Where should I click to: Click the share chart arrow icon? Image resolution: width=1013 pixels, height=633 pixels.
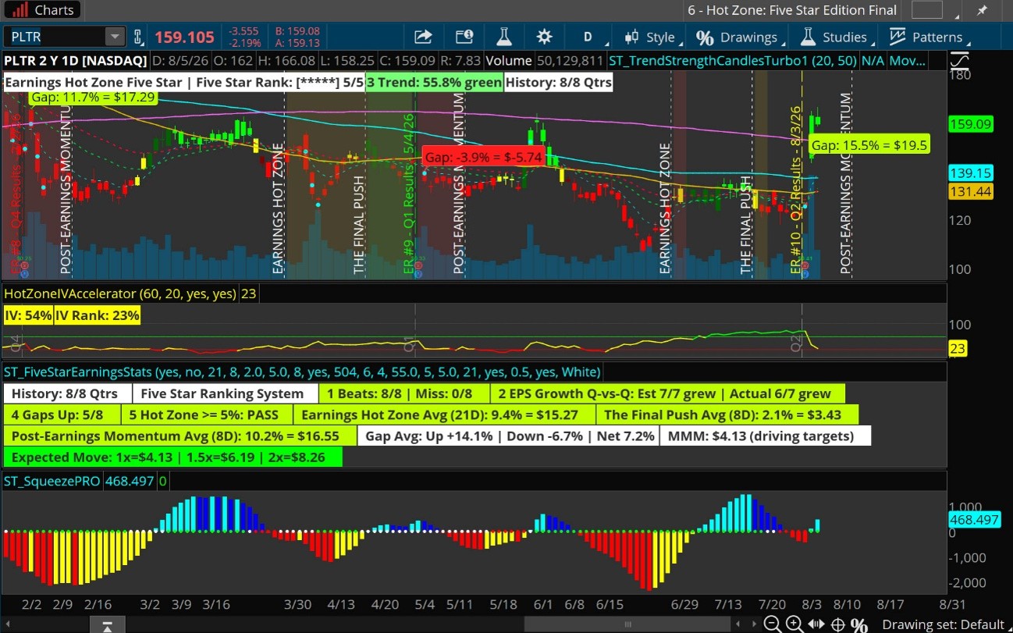pos(423,37)
